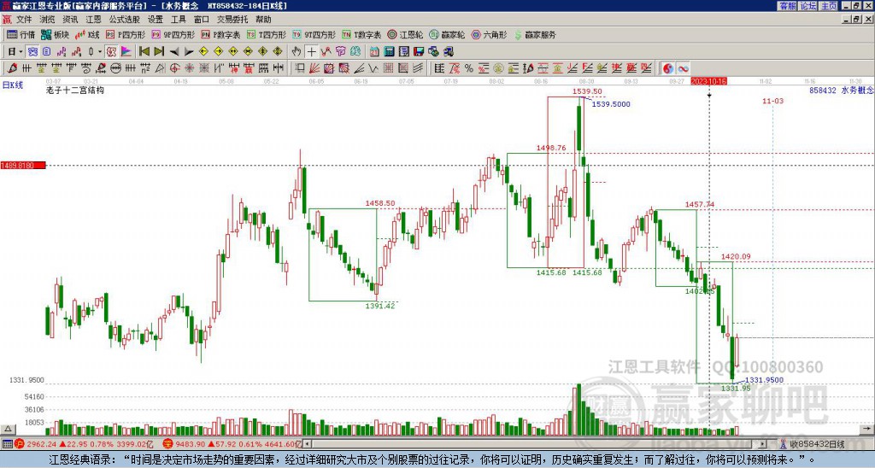Expand the dropdown arrow beside candle icon
875x468 pixels.
pyautogui.click(x=100, y=51)
